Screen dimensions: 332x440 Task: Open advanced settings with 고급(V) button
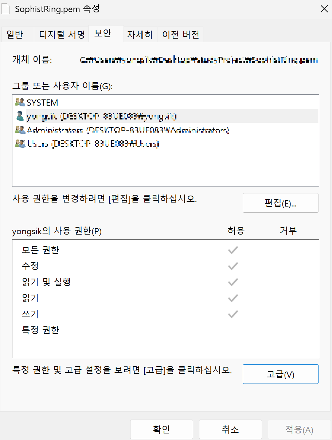click(281, 374)
